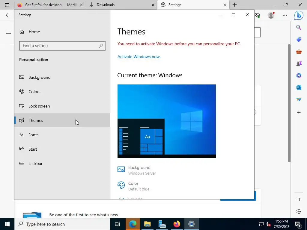
Task: Open Start settings page
Action: 62,149
